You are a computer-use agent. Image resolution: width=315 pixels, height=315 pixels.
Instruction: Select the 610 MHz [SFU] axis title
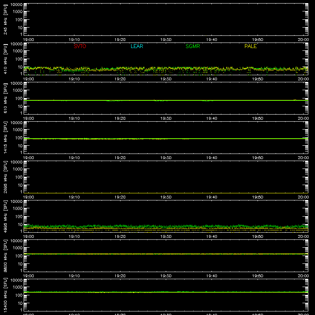(x=5, y=98)
